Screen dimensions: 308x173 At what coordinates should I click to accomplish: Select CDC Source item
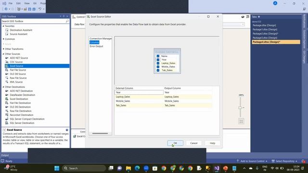(x=16, y=62)
